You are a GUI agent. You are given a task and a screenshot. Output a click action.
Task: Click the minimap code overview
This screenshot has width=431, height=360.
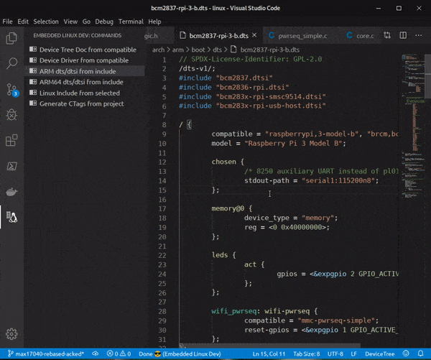pos(412,126)
